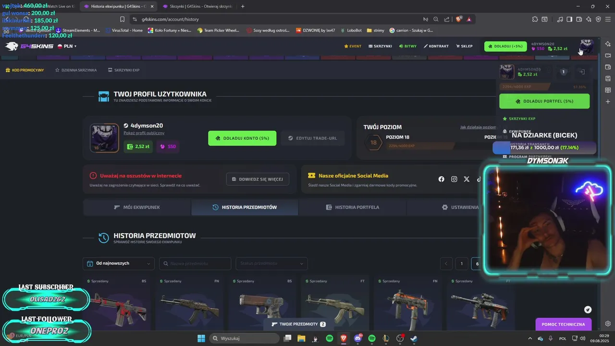Open the X (Twitter) social icon

tap(467, 179)
